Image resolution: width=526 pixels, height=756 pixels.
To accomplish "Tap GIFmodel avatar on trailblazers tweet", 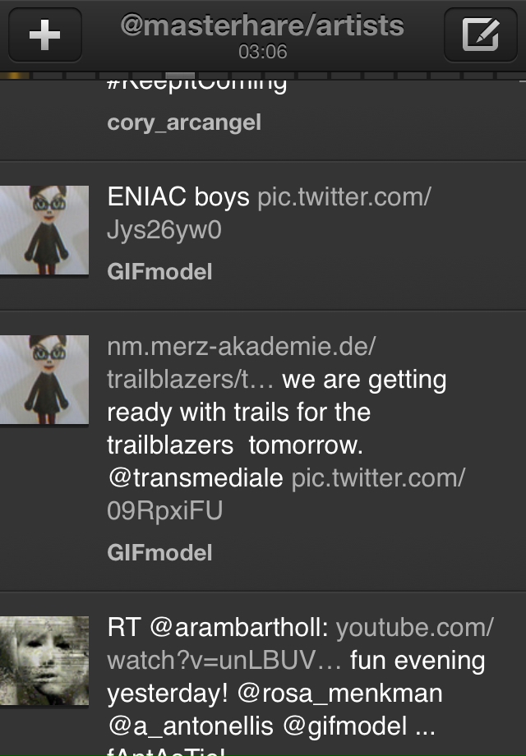I will coord(44,380).
